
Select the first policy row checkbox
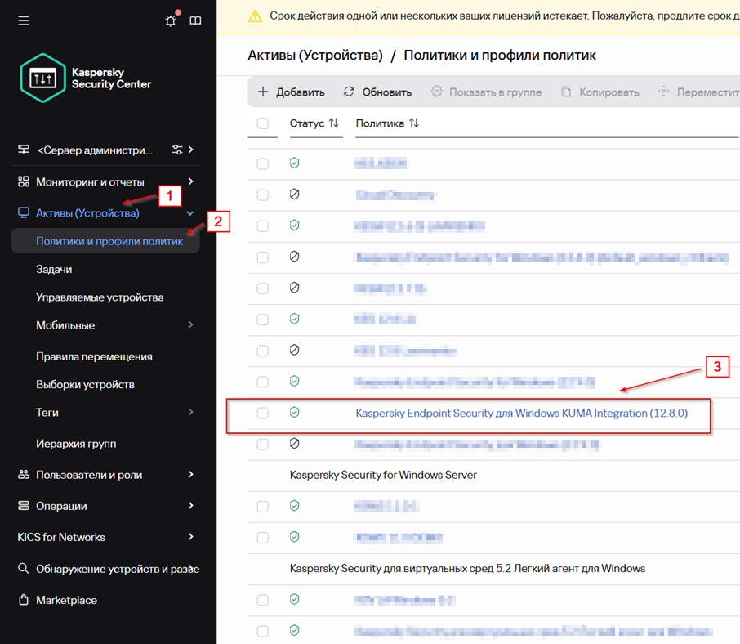[x=262, y=163]
